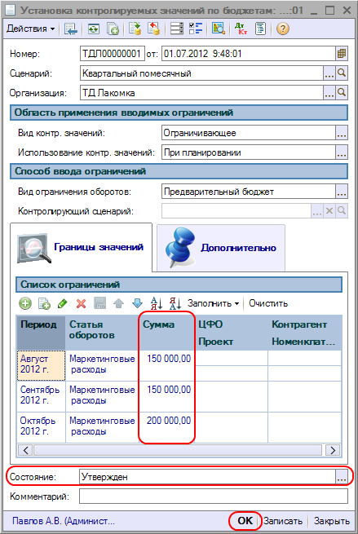Viewport: 358px width, 534px height.
Task: Click the Записать button
Action: point(283,521)
